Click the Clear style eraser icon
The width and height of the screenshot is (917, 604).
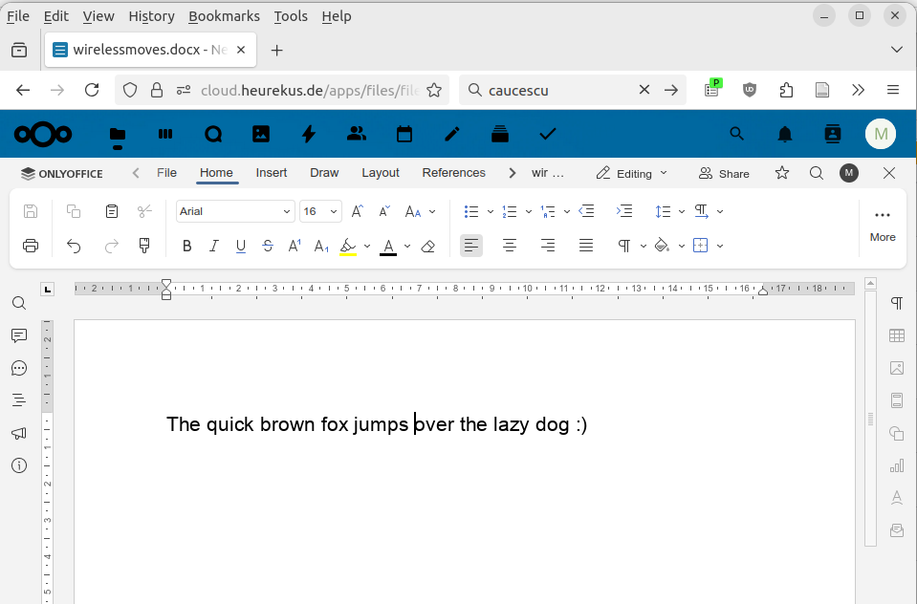[428, 246]
